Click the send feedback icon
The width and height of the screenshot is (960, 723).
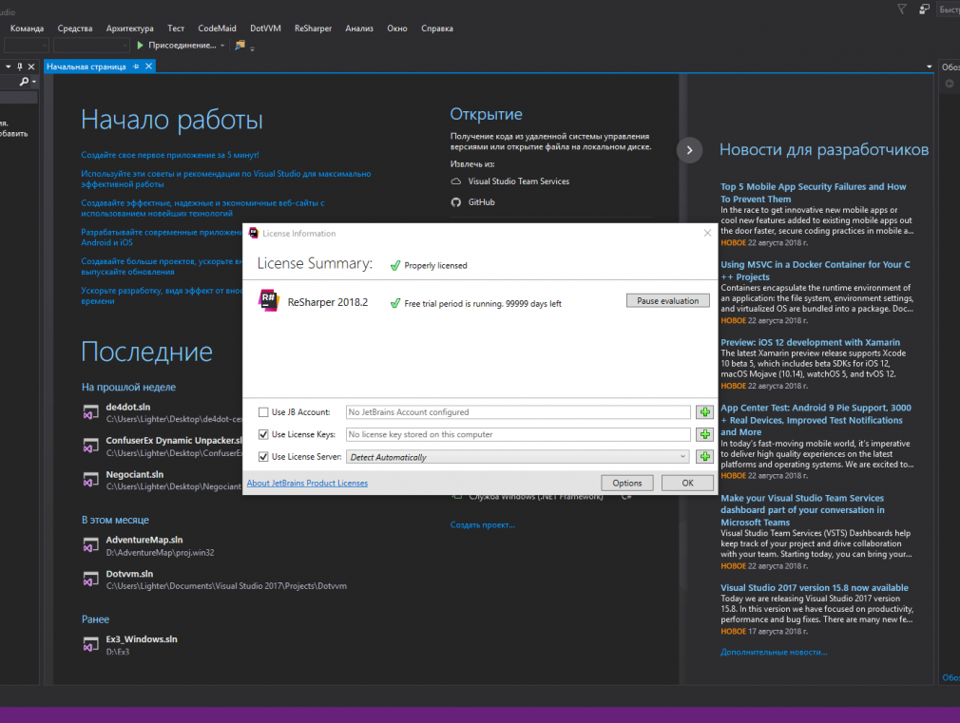tap(925, 10)
